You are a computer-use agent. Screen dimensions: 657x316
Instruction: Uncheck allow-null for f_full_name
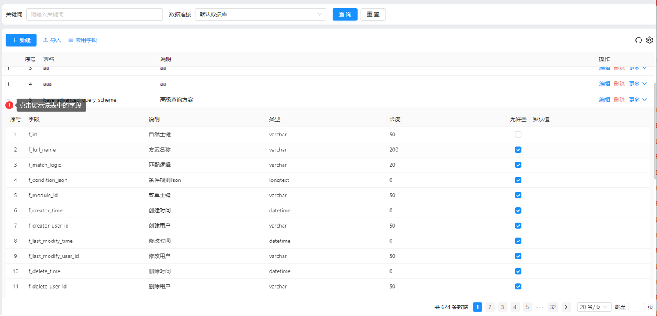coord(518,150)
